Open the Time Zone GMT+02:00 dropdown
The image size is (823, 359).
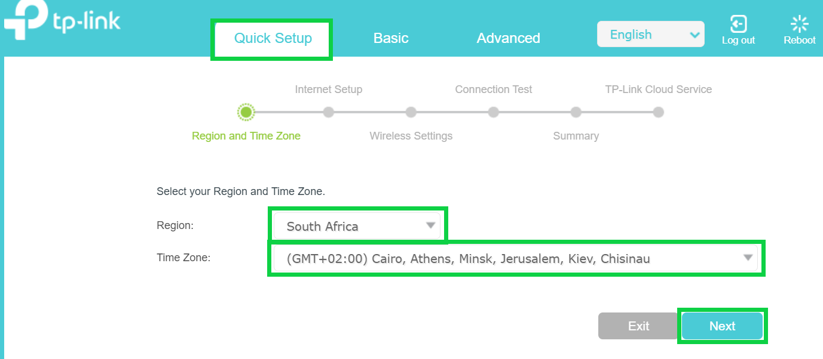tap(516, 259)
